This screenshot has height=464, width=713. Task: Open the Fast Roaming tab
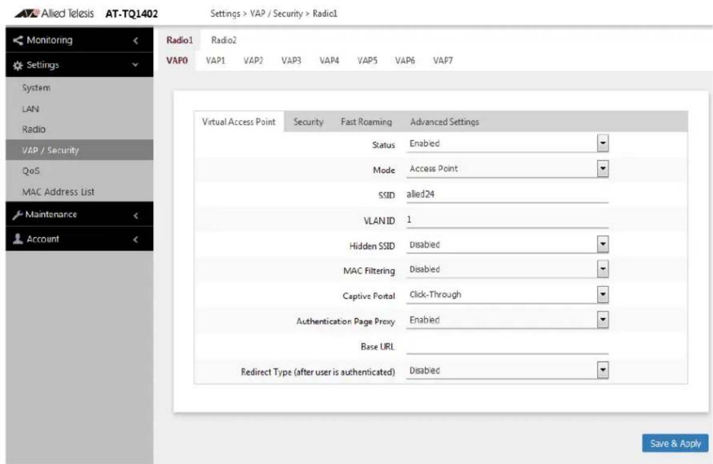click(x=366, y=122)
